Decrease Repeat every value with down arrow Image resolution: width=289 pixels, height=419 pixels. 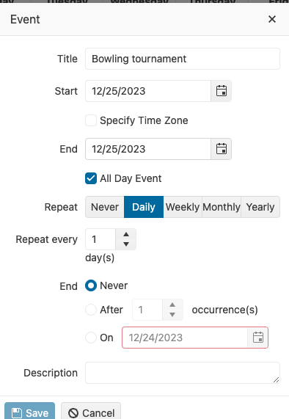tap(126, 244)
